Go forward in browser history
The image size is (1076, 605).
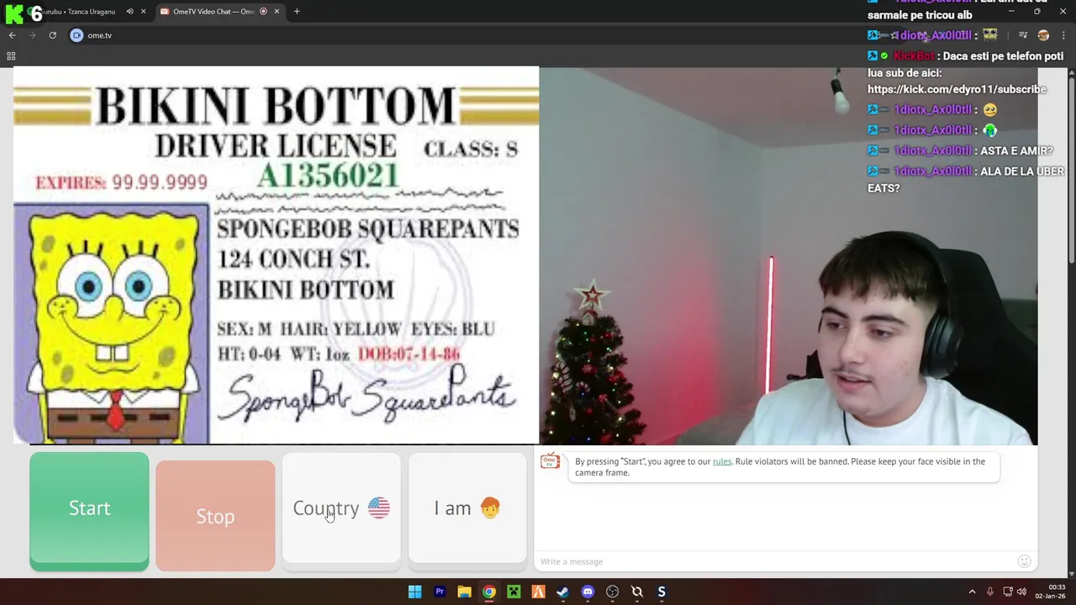[x=32, y=35]
